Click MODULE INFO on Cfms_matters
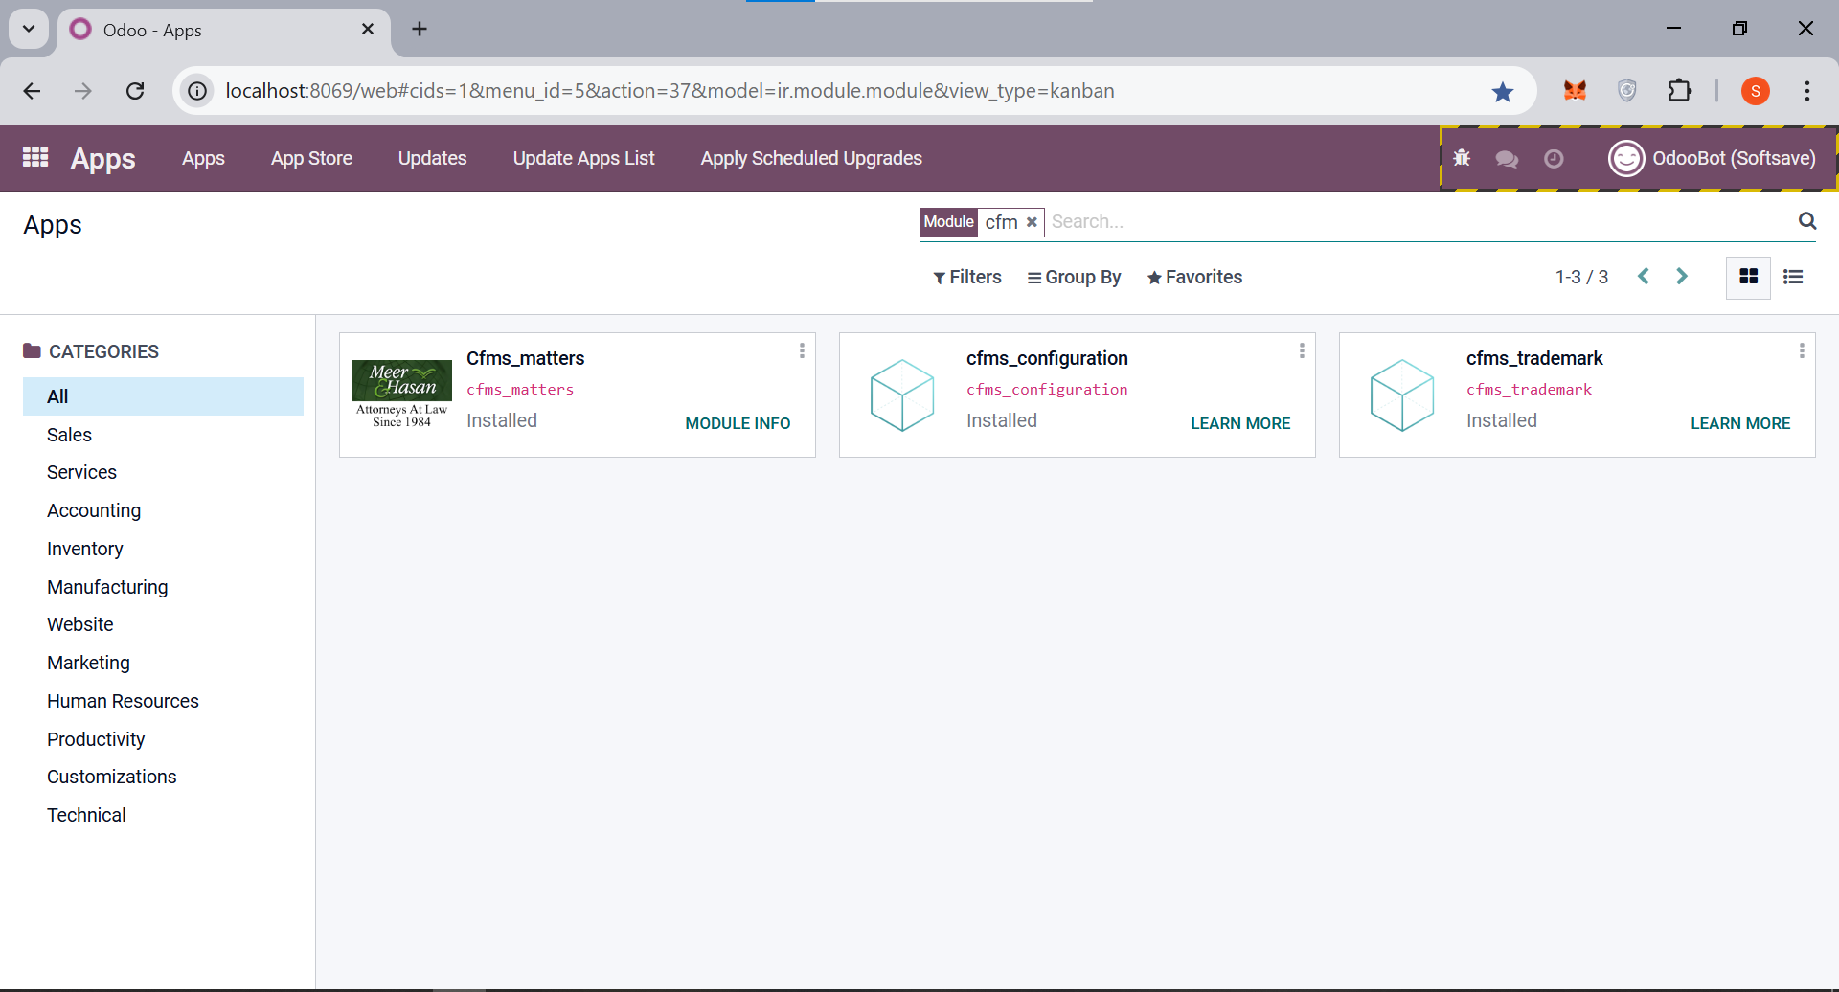This screenshot has height=992, width=1839. click(738, 423)
